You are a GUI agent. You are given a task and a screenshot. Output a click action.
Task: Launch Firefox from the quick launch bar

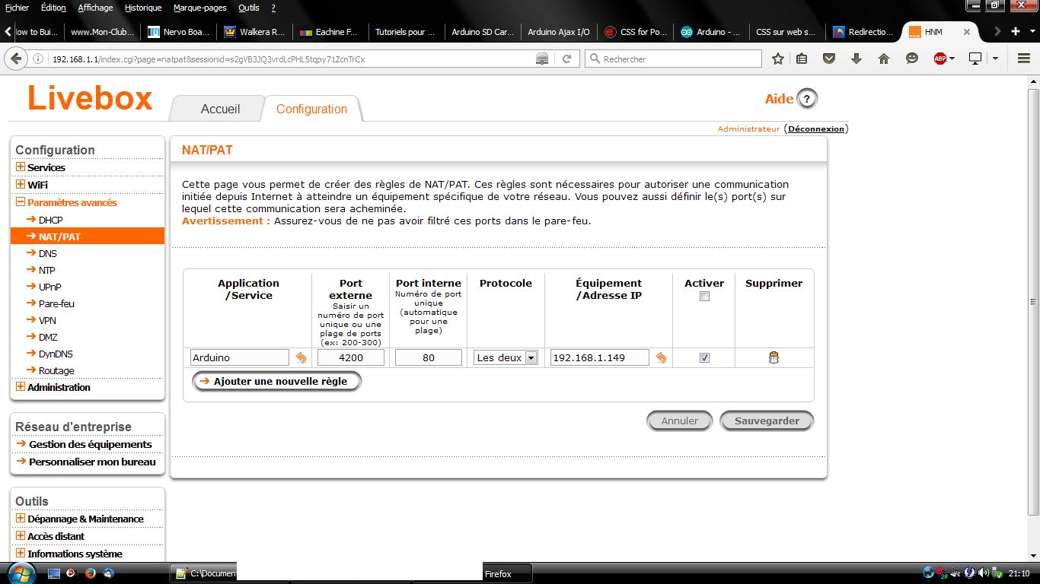[x=90, y=573]
